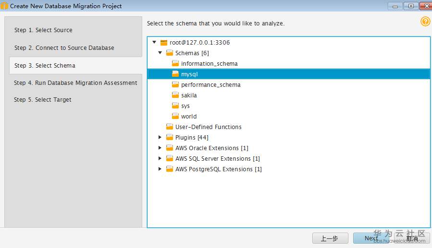This screenshot has width=432, height=248.
Task: Click the sys schema folder icon
Action: [175, 106]
